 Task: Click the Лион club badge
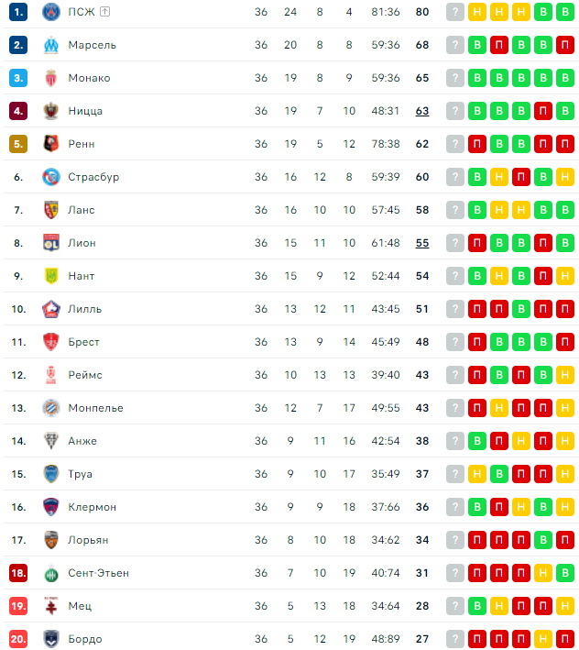coord(51,243)
